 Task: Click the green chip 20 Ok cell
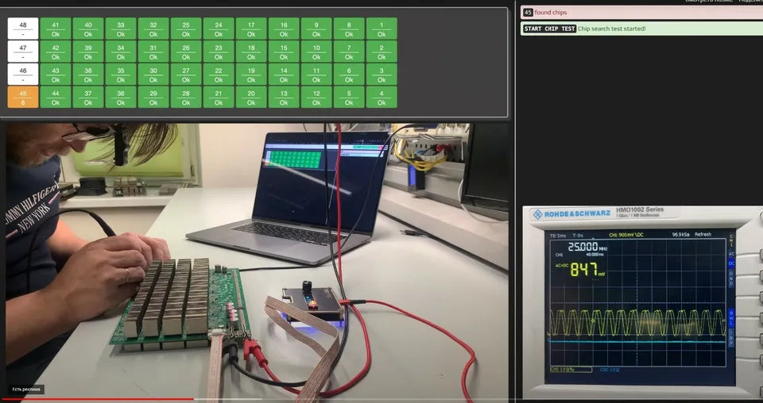point(251,97)
